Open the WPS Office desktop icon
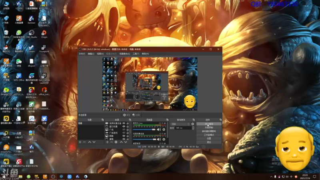Viewport: 320px width, 180px height. [x=19, y=77]
